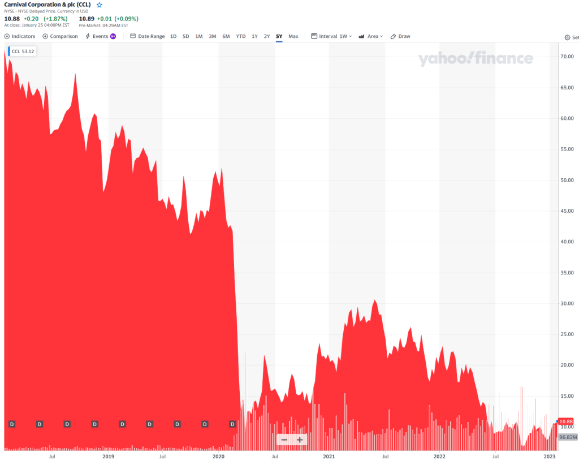Add Carnival Corporation to watchlist via star
579x464 pixels.
100,5
